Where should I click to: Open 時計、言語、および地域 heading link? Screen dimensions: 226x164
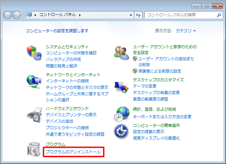coord(155,109)
